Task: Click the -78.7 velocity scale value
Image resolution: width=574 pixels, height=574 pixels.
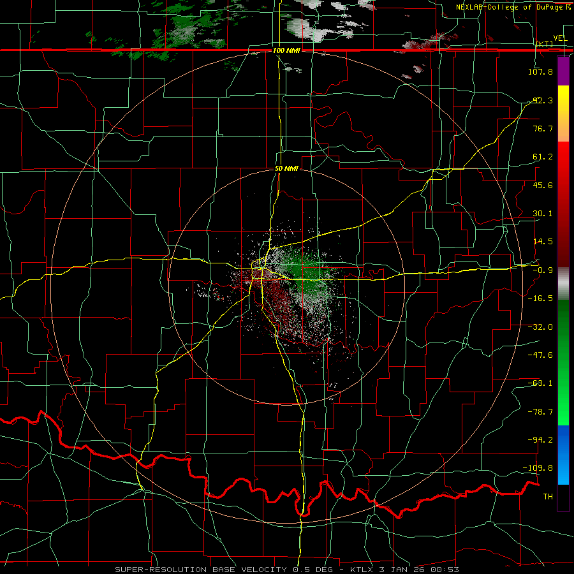Action: pos(540,412)
